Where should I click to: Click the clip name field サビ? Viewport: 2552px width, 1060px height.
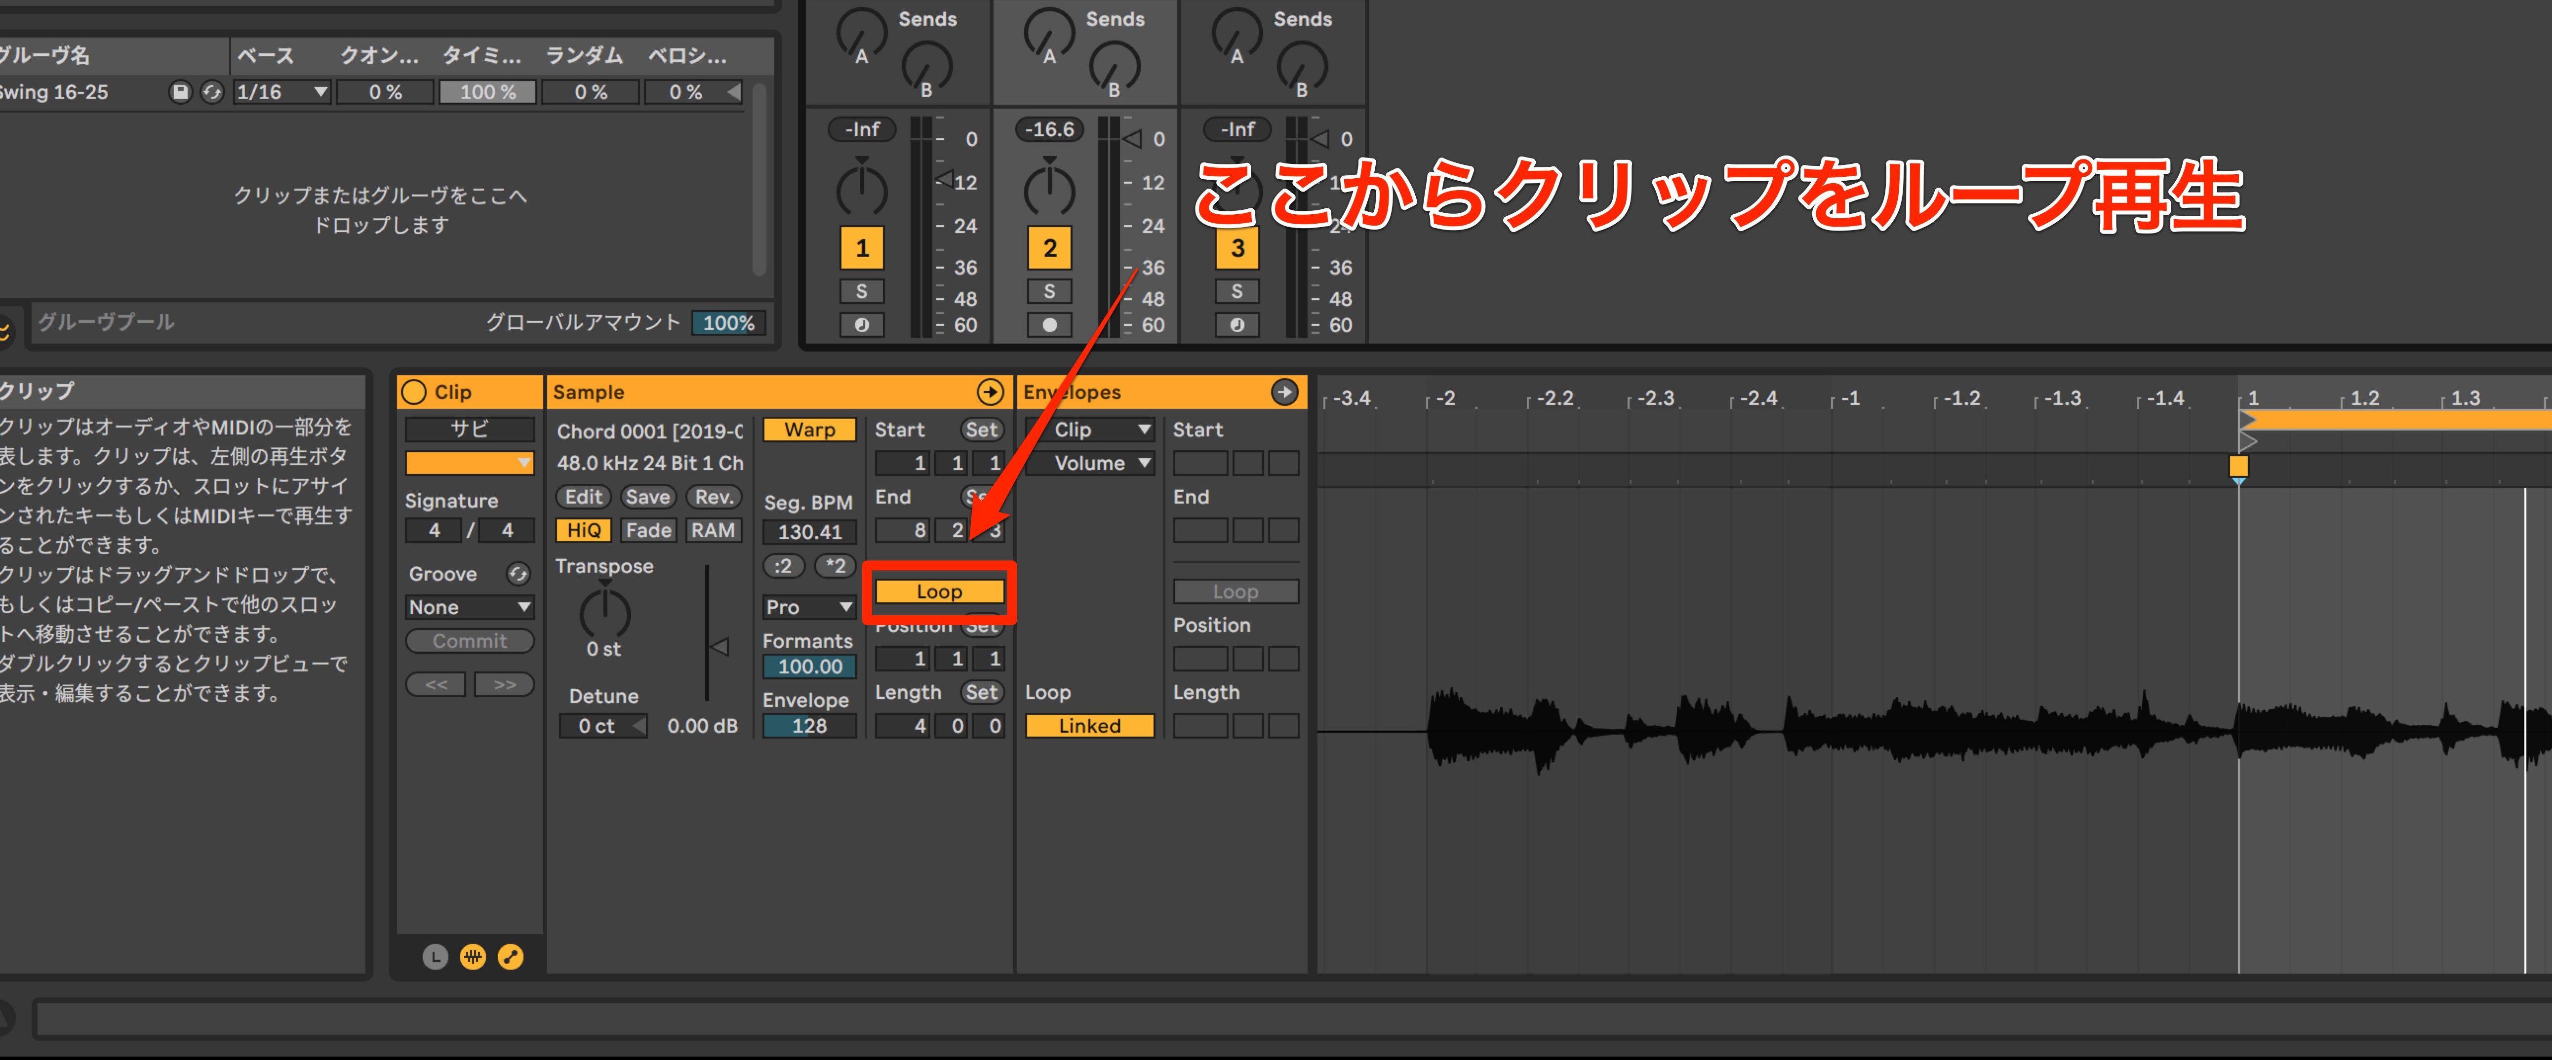tap(470, 430)
